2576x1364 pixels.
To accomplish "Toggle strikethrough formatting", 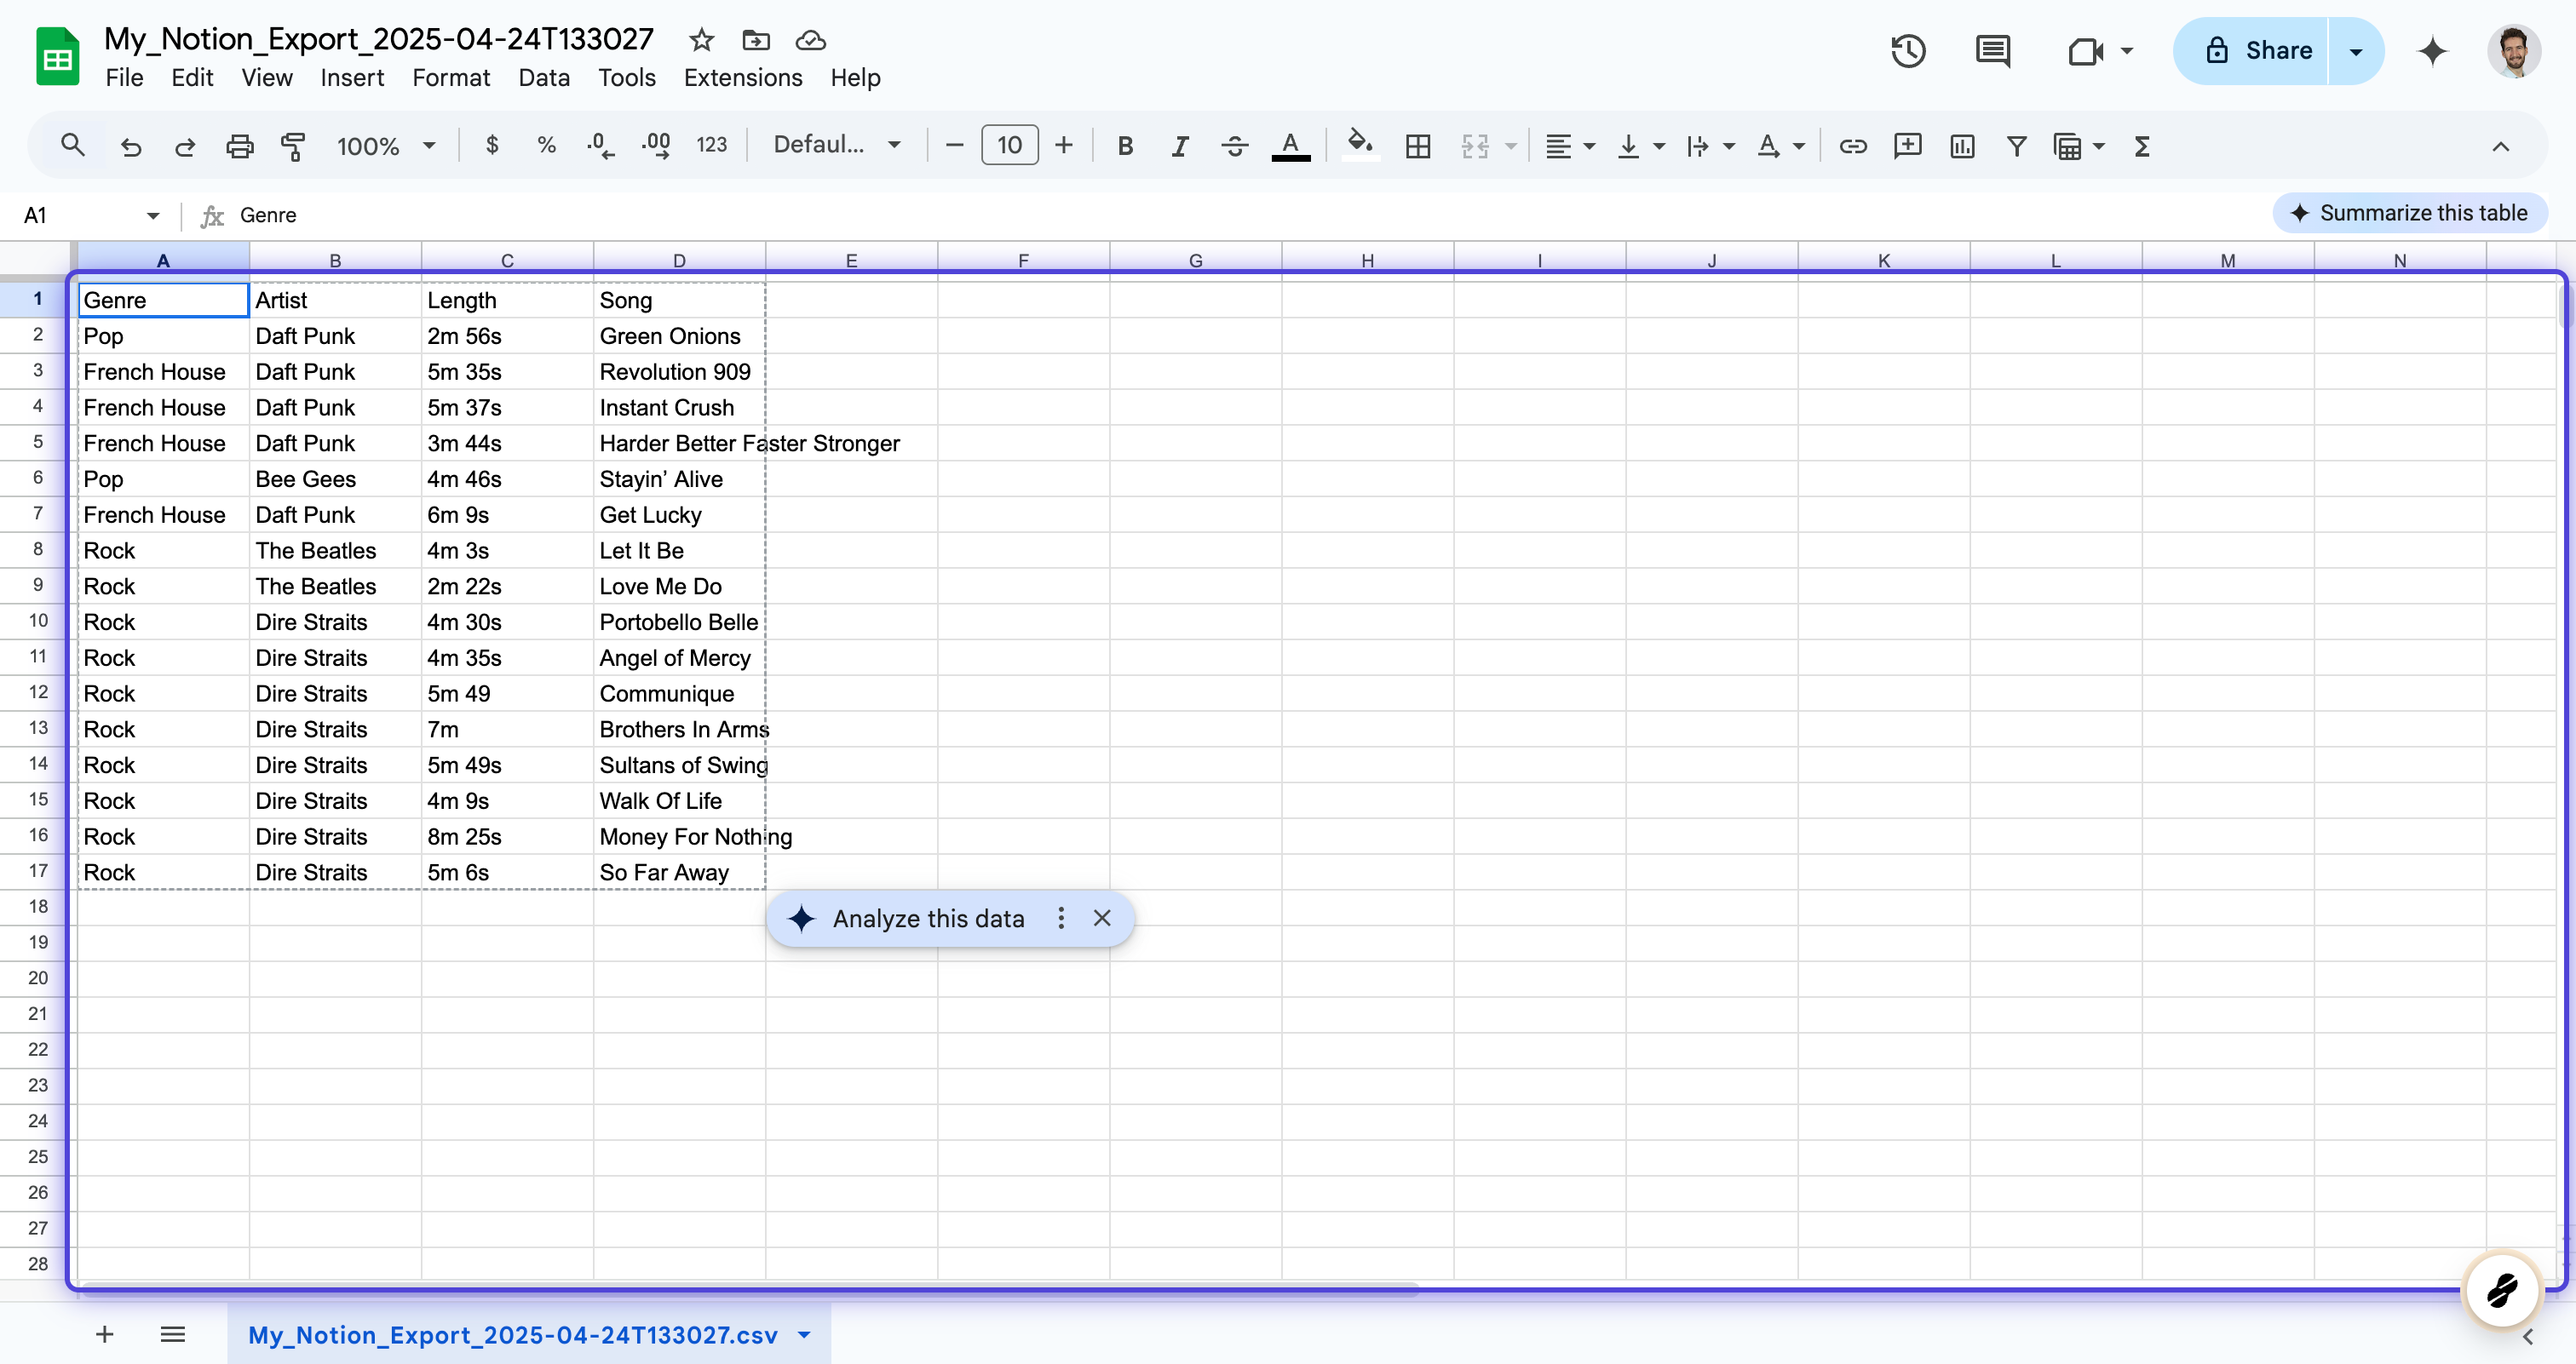I will point(1234,146).
